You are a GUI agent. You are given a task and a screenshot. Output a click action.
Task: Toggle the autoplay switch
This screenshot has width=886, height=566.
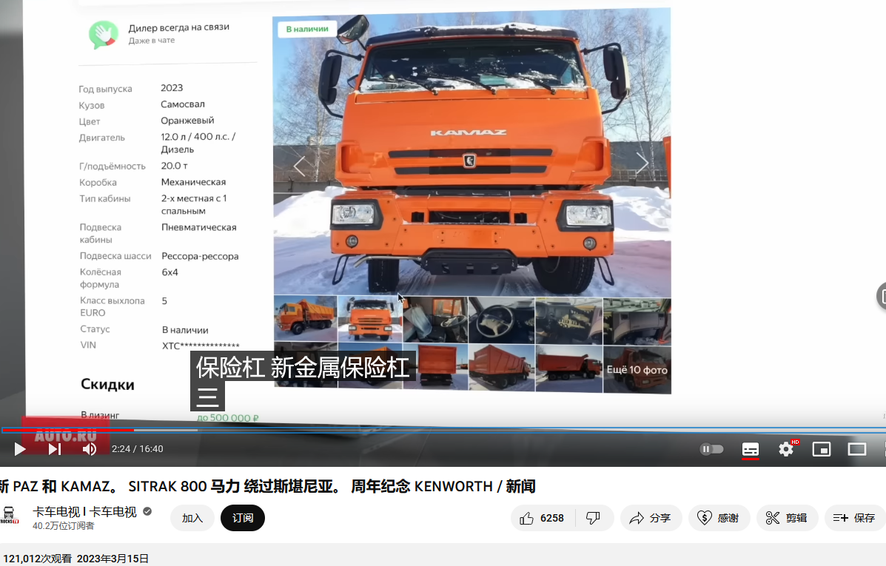[x=711, y=449]
